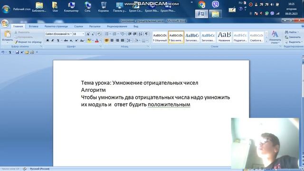Screen dimensions: 304x171
Task: Open Viber from the taskbar
Action: (215, 4)
